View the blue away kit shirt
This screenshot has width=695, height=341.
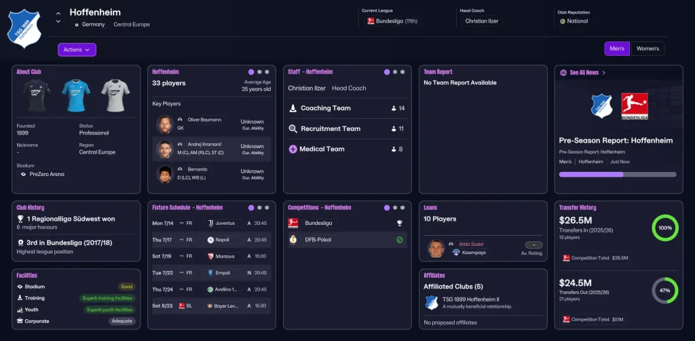tap(76, 95)
